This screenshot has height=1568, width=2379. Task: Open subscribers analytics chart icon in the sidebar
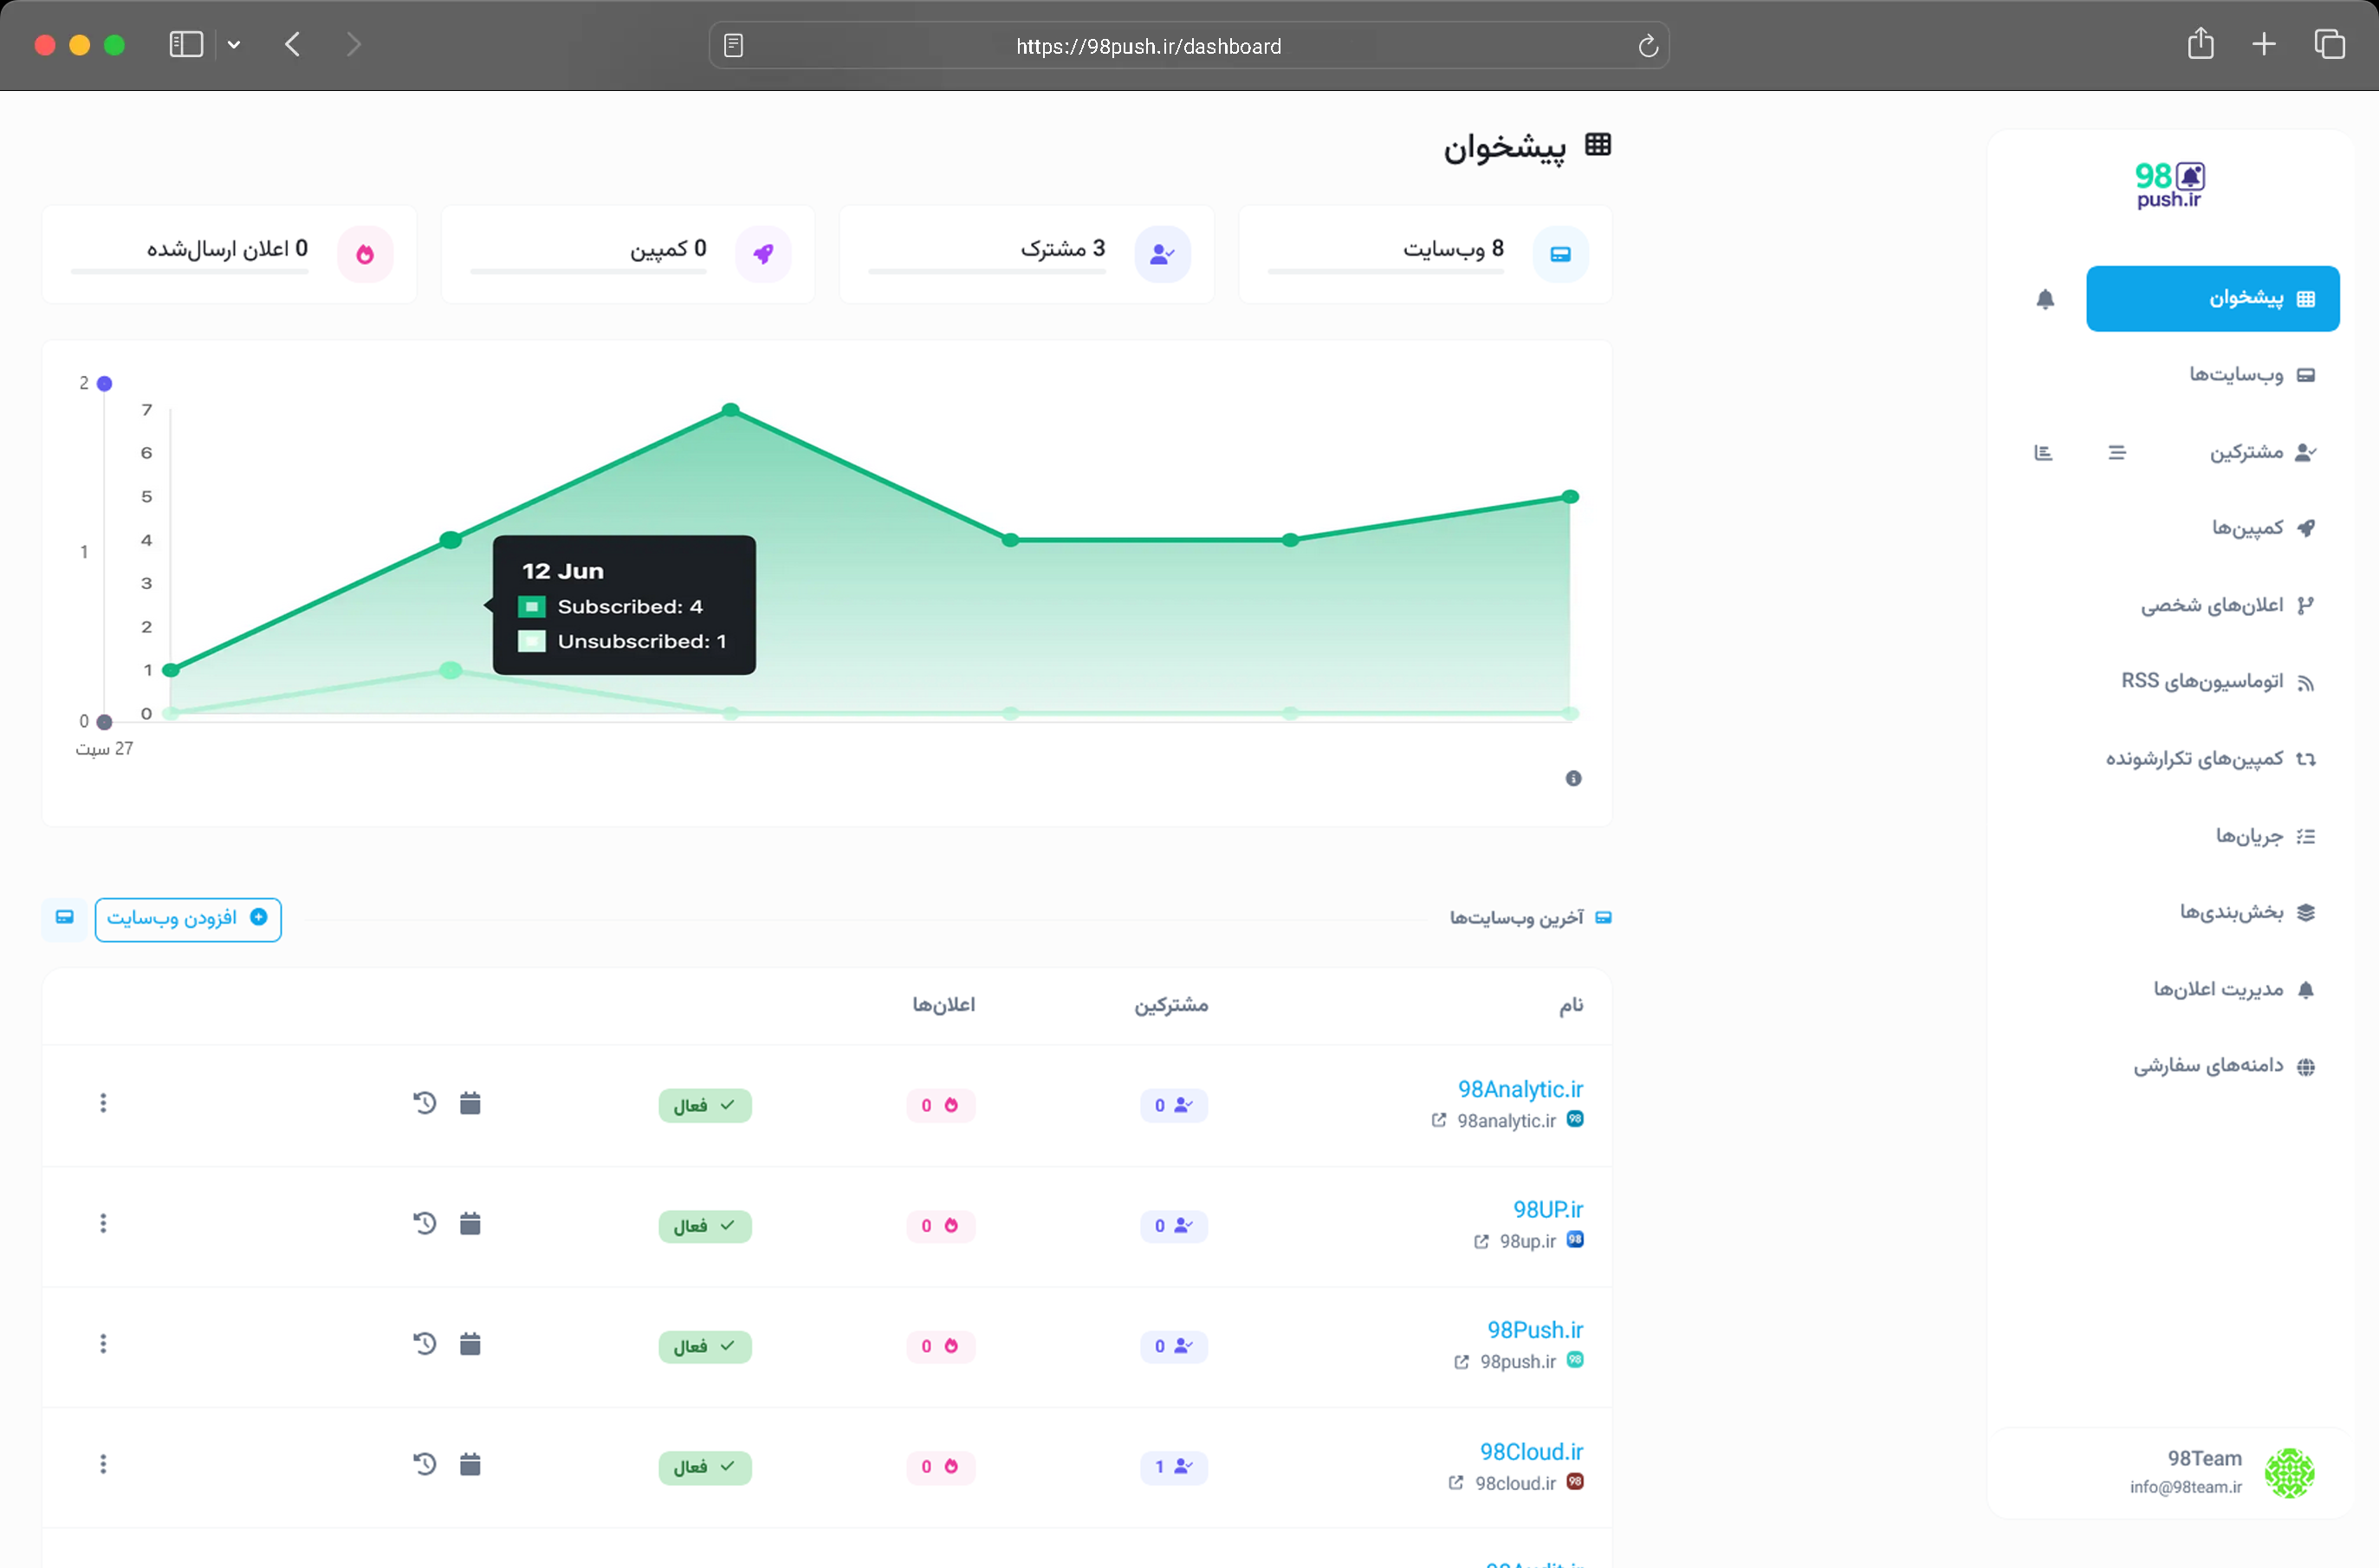point(2043,452)
